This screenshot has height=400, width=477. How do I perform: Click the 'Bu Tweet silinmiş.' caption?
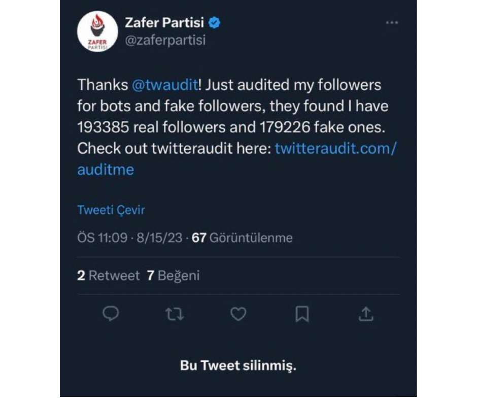pos(238,365)
